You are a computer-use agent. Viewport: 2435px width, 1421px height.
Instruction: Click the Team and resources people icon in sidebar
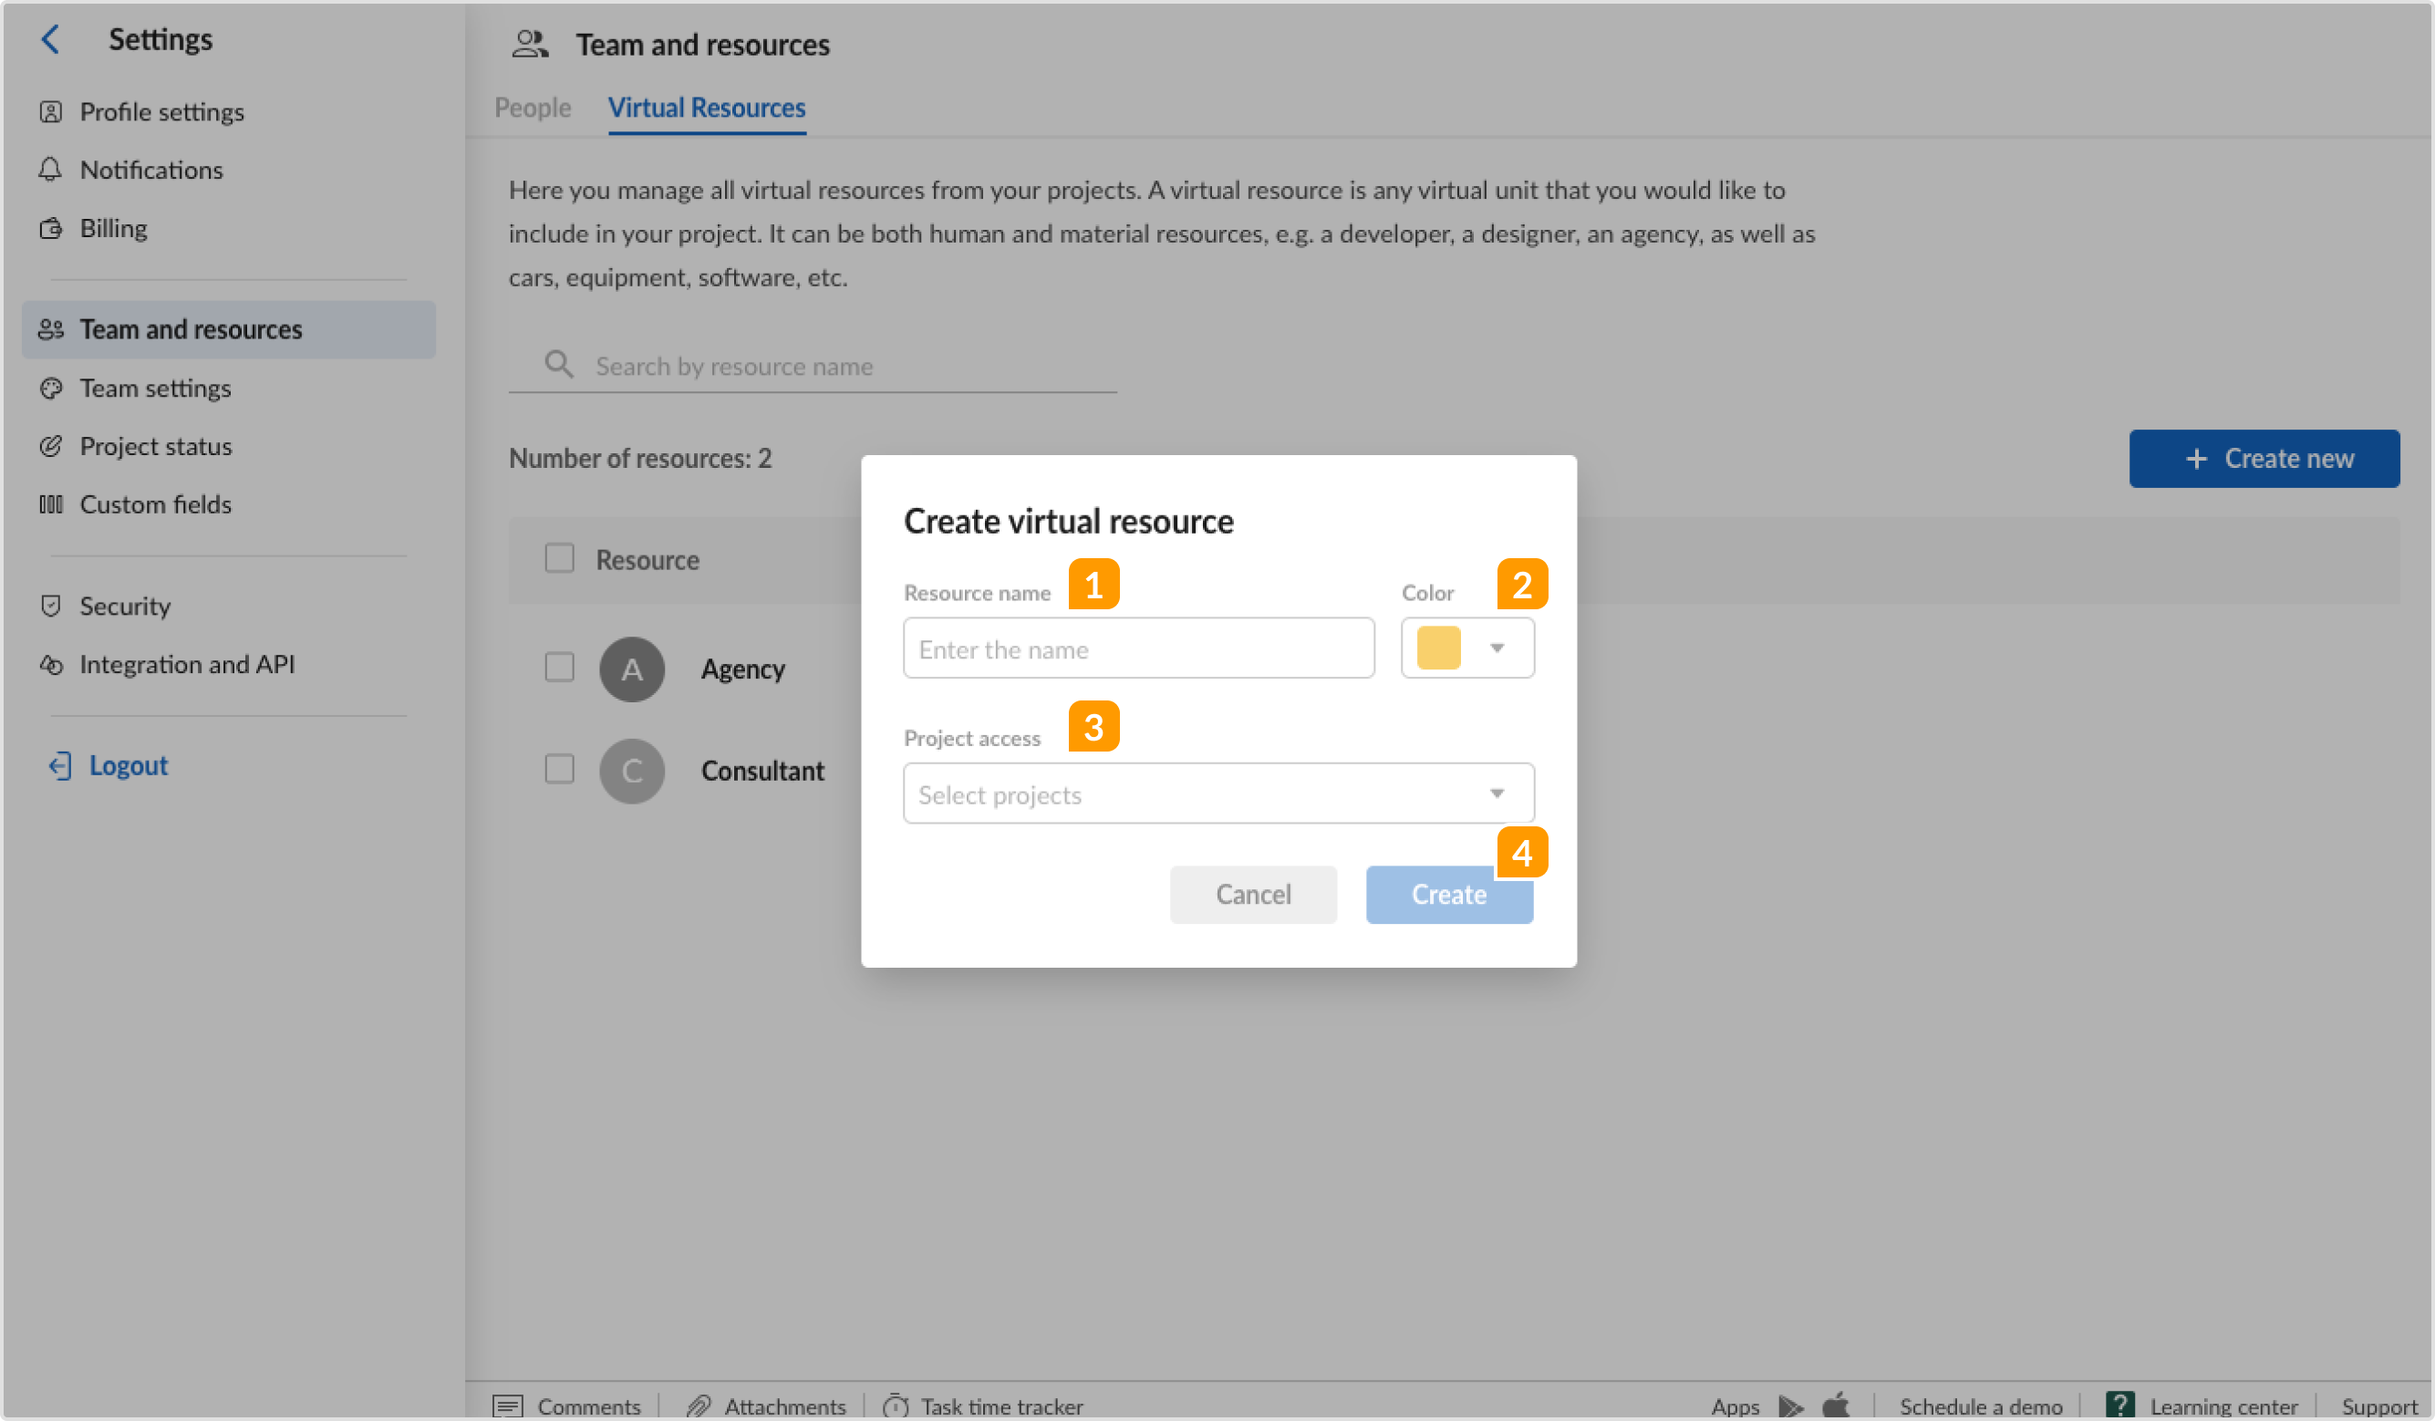pyautogui.click(x=50, y=329)
